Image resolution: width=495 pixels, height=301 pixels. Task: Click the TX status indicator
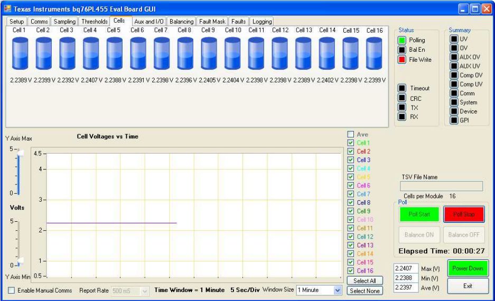(x=402, y=107)
